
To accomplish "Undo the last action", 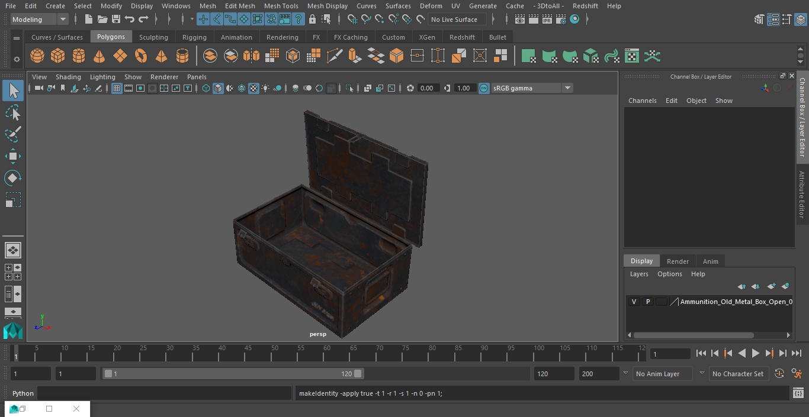I will click(130, 20).
